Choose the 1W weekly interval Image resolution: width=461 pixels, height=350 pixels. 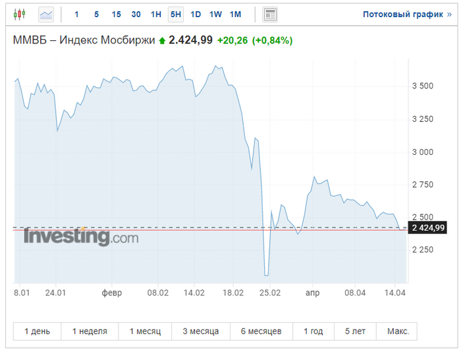(x=215, y=14)
